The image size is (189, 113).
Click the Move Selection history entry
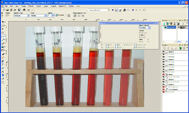[x=173, y=89]
